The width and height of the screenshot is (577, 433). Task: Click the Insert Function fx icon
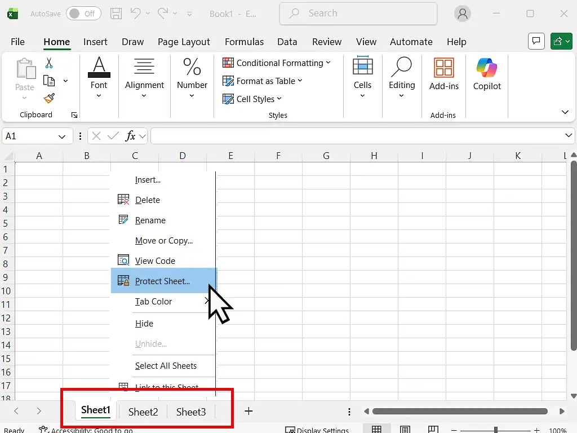(131, 136)
